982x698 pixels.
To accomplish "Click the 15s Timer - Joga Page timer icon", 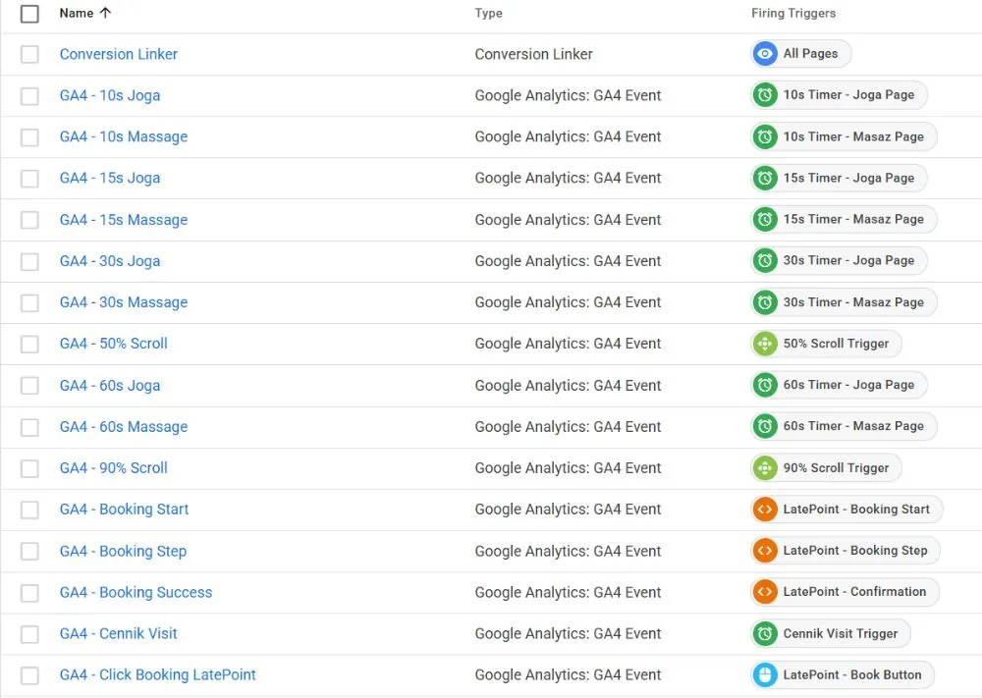I will pyautogui.click(x=765, y=179).
